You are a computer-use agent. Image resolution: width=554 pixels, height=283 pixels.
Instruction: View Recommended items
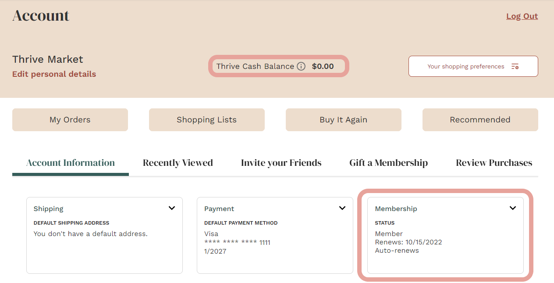[480, 119]
